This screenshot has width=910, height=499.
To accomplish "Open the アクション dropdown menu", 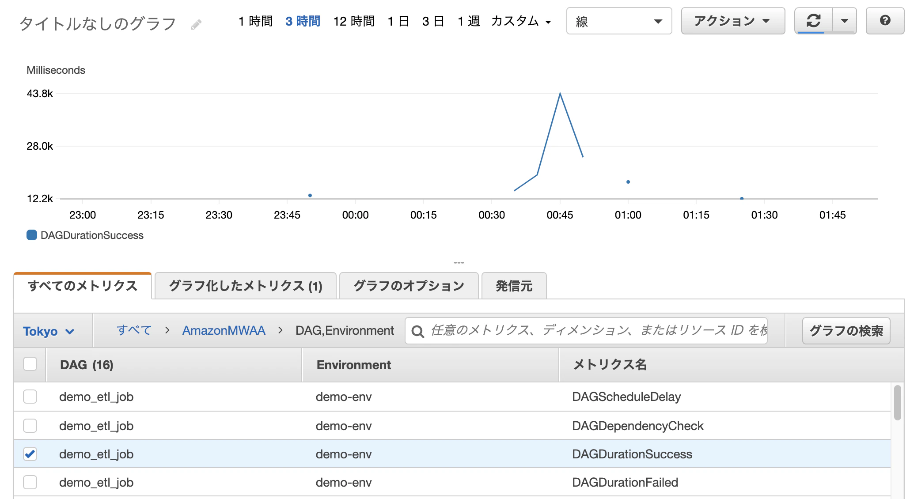I will pyautogui.click(x=733, y=21).
